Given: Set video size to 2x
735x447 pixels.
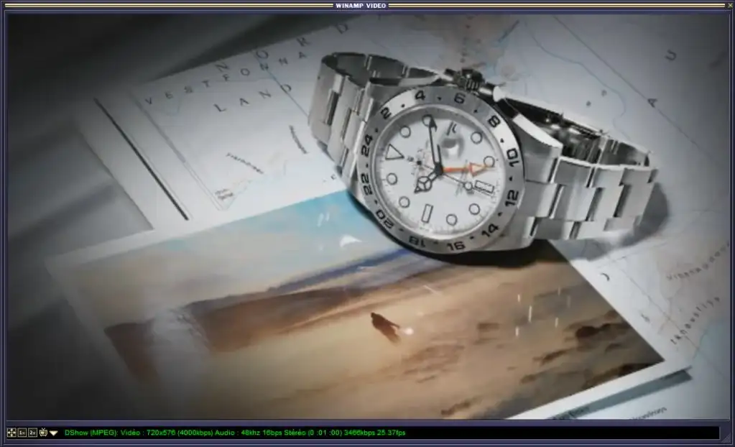Looking at the screenshot, I should pyautogui.click(x=32, y=433).
